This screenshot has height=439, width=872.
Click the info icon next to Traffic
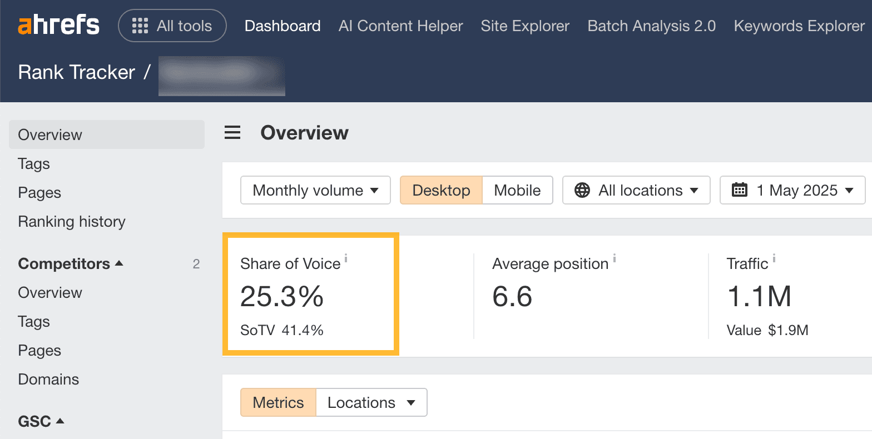pyautogui.click(x=774, y=258)
